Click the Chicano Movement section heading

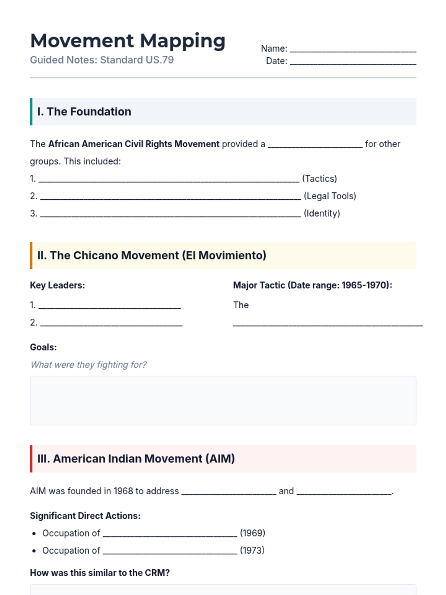(152, 255)
